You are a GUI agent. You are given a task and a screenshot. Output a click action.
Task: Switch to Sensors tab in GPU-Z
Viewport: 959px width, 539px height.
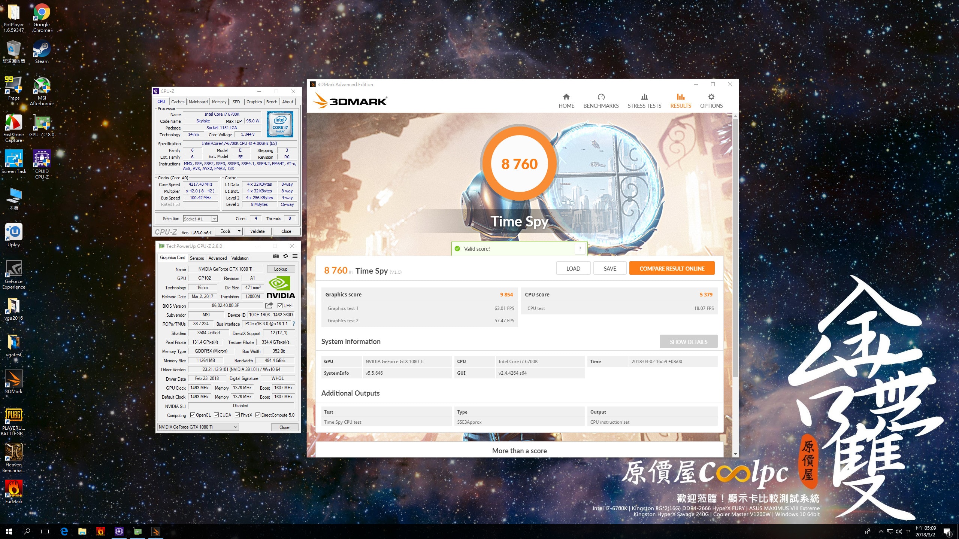[197, 258]
